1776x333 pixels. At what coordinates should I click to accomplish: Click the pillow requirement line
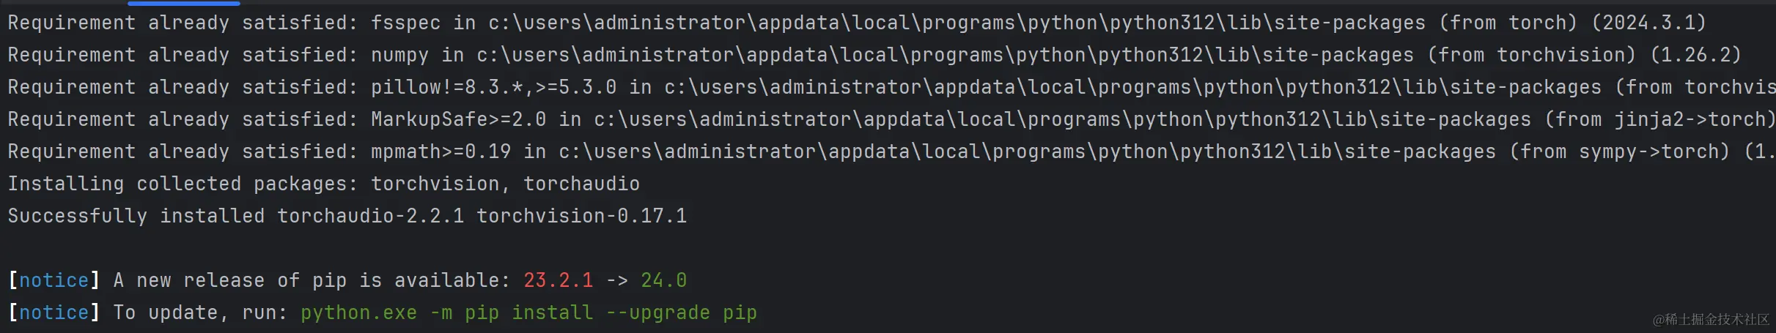pyautogui.click(x=891, y=87)
